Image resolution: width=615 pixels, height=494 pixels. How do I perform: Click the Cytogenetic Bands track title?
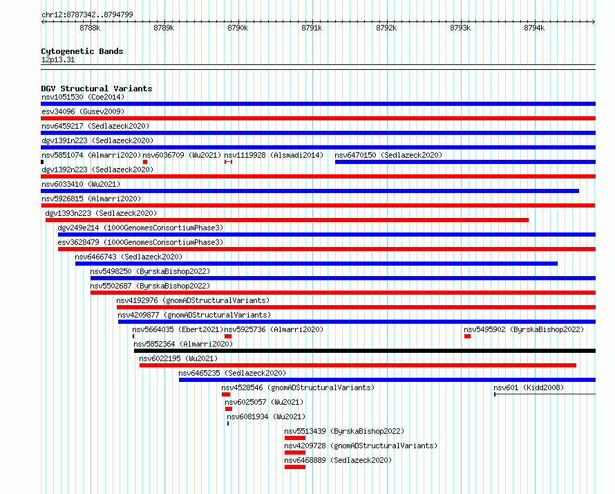coord(82,51)
